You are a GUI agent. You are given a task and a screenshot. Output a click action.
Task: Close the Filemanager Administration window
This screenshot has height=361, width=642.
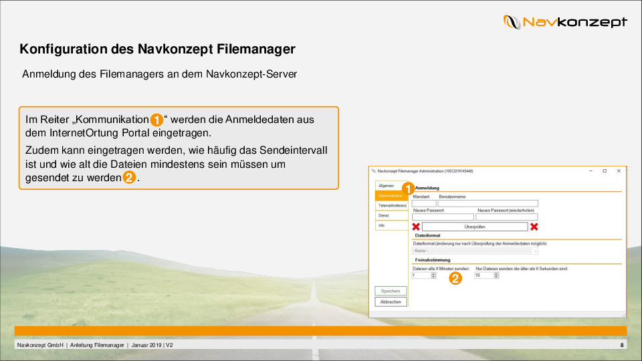[619, 171]
